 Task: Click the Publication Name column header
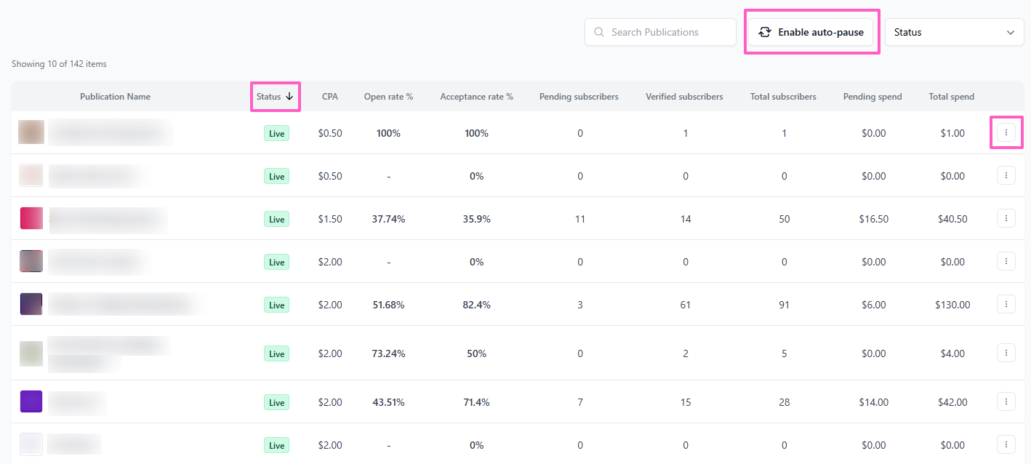point(115,97)
